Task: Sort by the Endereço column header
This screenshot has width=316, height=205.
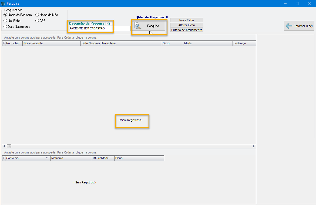Action: point(244,43)
